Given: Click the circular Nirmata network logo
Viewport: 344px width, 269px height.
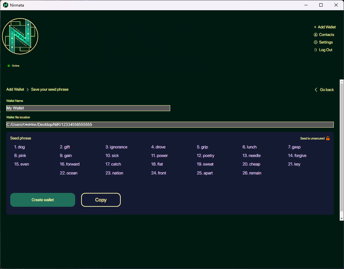Looking at the screenshot, I should pos(20,36).
